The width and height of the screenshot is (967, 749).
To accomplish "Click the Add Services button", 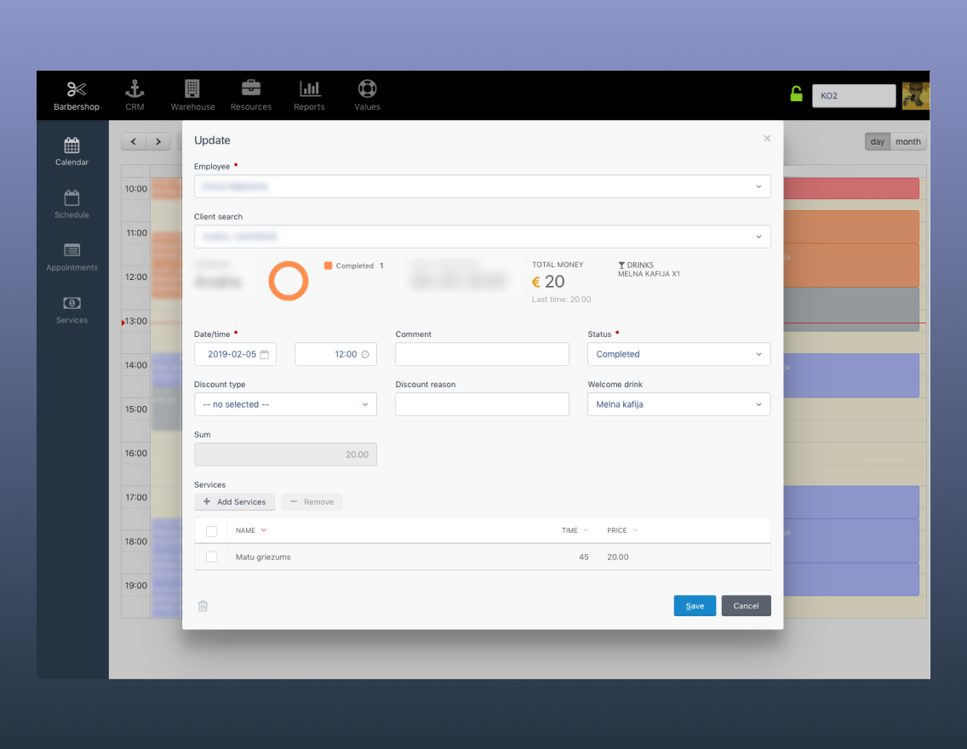I will 235,502.
